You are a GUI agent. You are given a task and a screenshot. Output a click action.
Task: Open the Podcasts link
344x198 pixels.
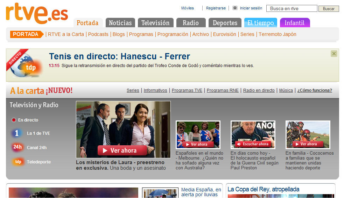pyautogui.click(x=98, y=34)
